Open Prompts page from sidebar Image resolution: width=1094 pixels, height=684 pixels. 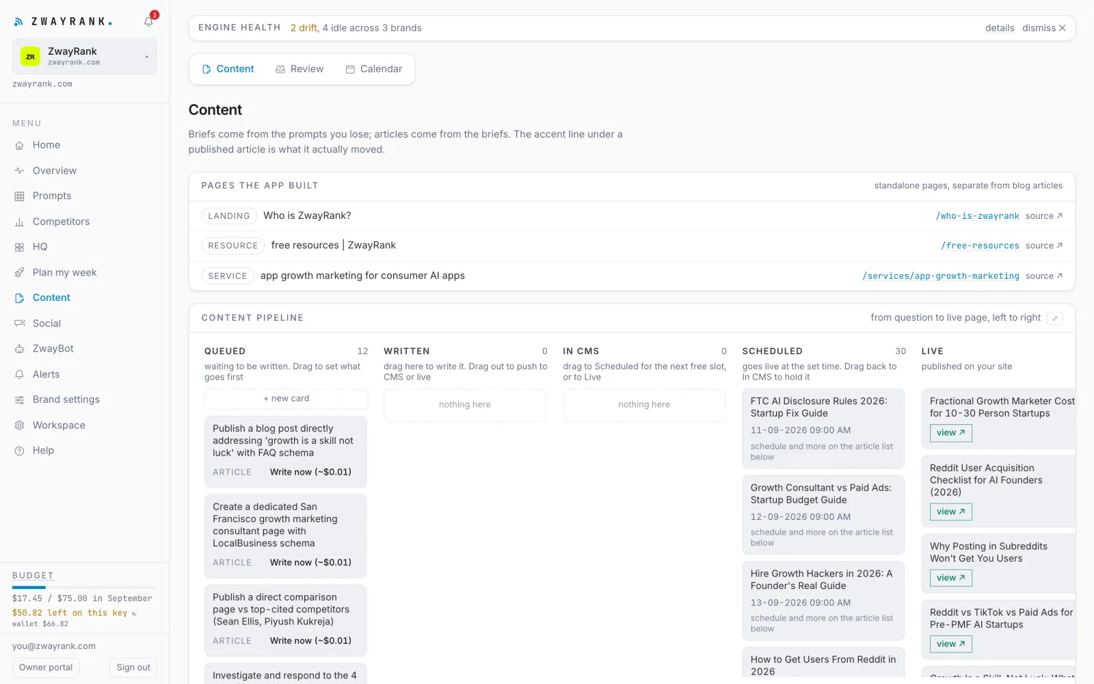click(x=52, y=196)
